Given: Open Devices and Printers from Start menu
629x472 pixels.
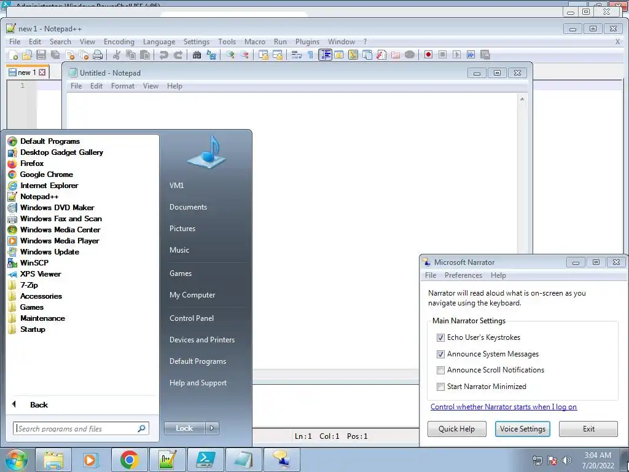Looking at the screenshot, I should point(201,340).
